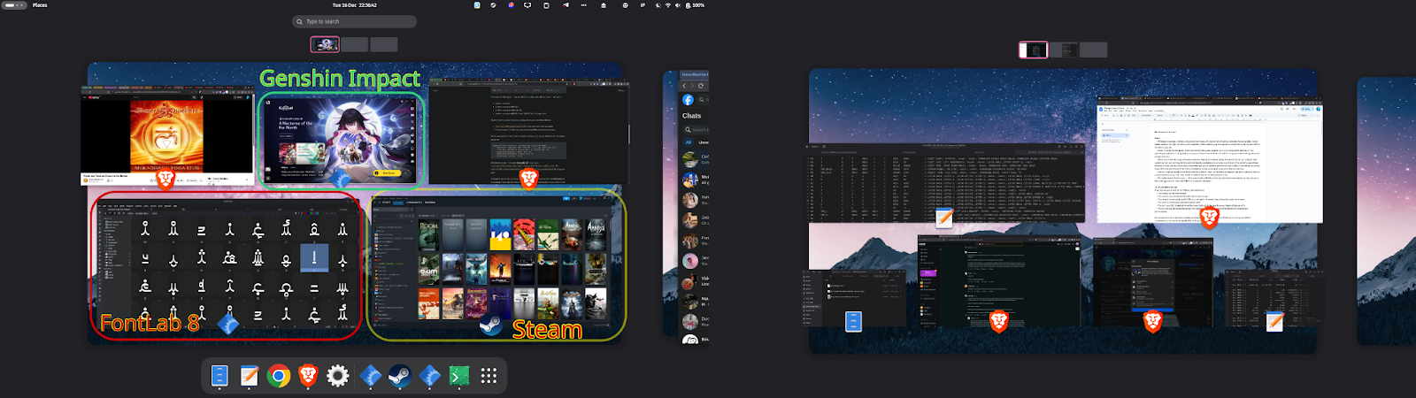Open the Places menu
Viewport: 1416px width, 398px height.
click(x=40, y=5)
